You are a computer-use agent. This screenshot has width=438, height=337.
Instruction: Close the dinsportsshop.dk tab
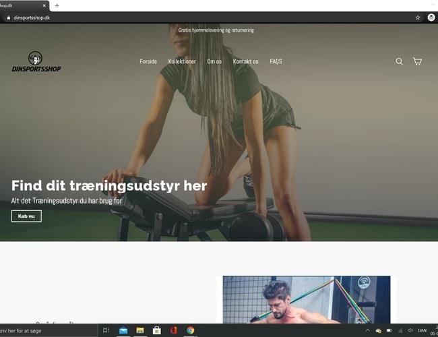pos(44,5)
